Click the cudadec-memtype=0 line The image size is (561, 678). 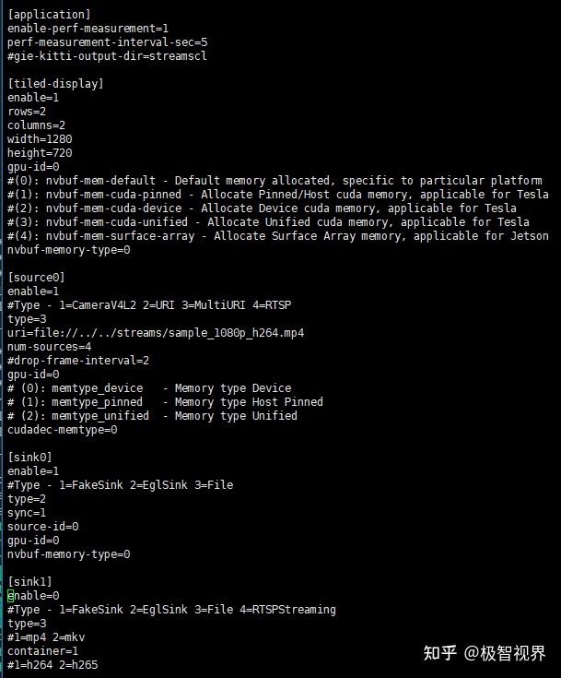point(63,430)
